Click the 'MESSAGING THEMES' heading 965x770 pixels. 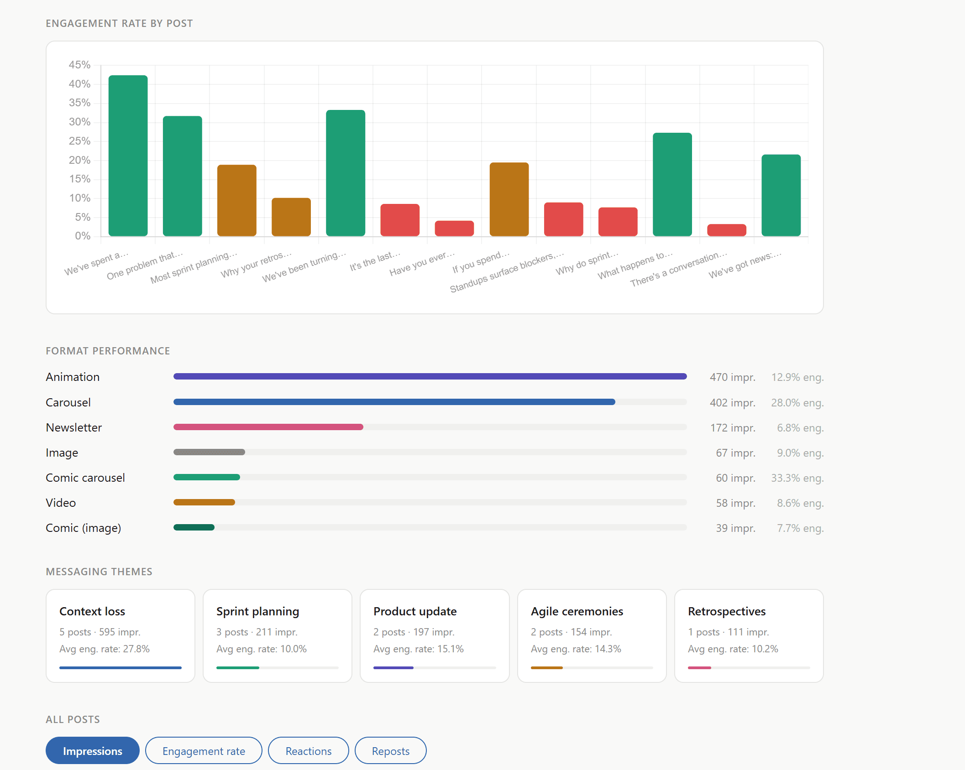pos(99,572)
